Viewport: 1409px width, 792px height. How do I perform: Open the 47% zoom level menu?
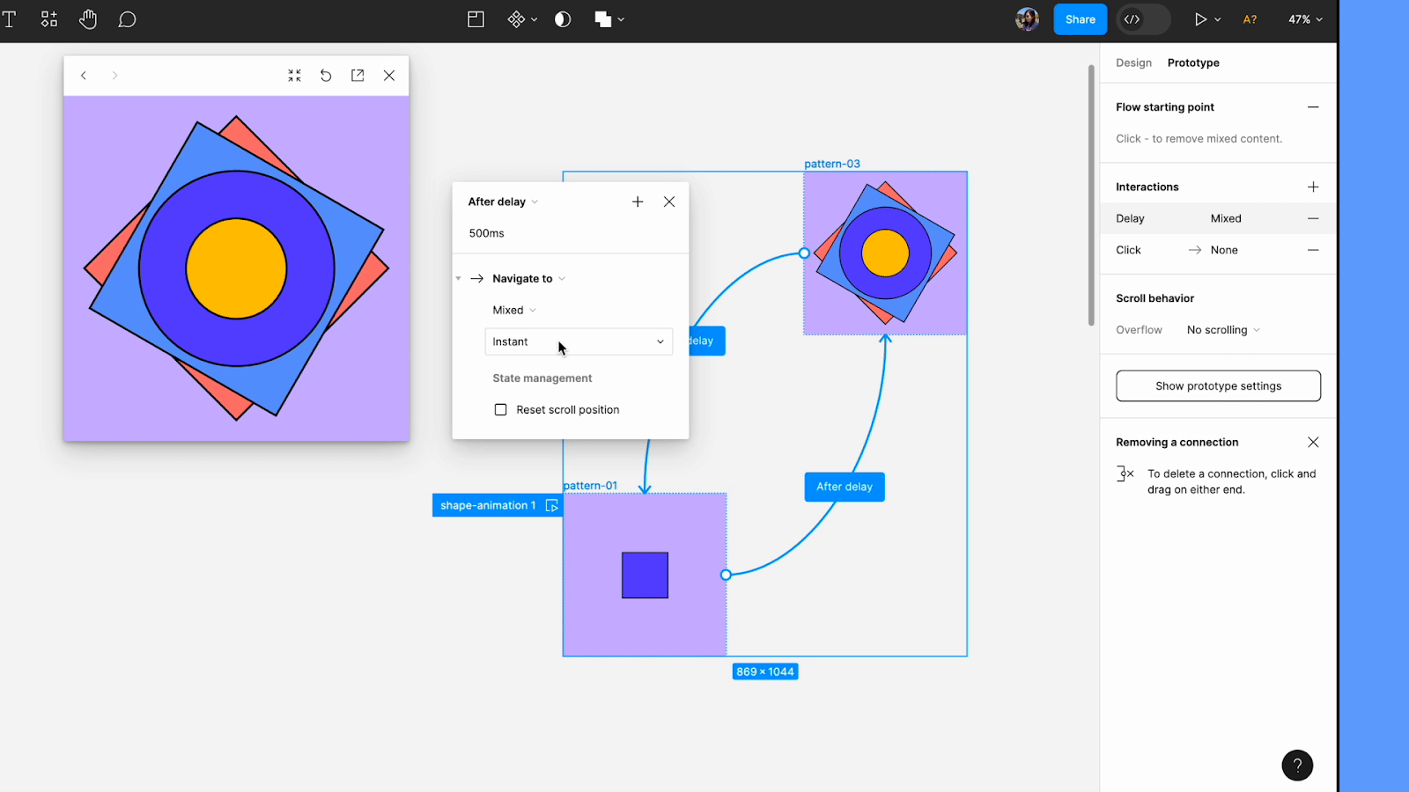[x=1305, y=19]
